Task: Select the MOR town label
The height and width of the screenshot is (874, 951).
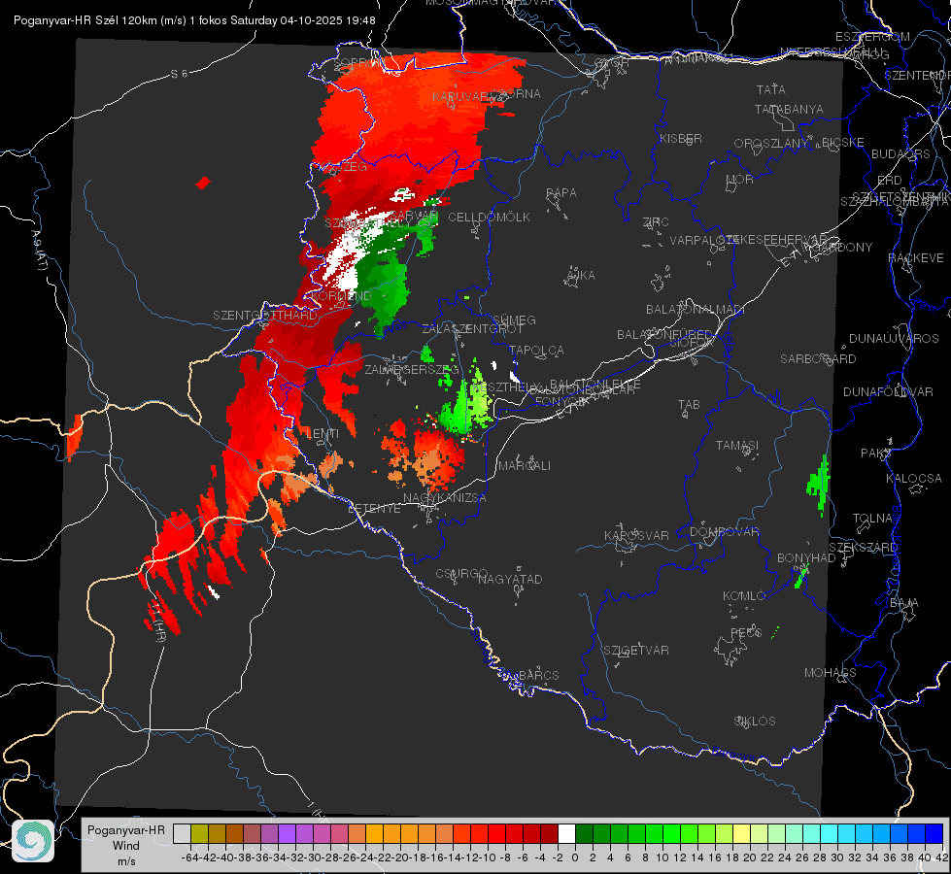Action: (740, 179)
